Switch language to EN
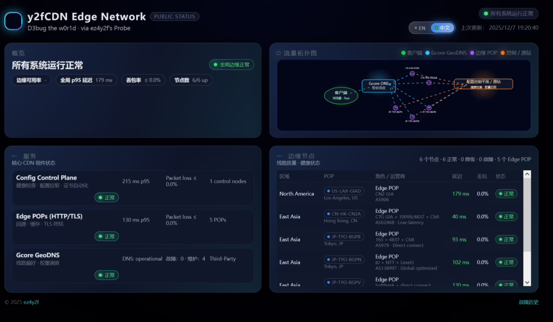This screenshot has width=553, height=322. click(420, 28)
